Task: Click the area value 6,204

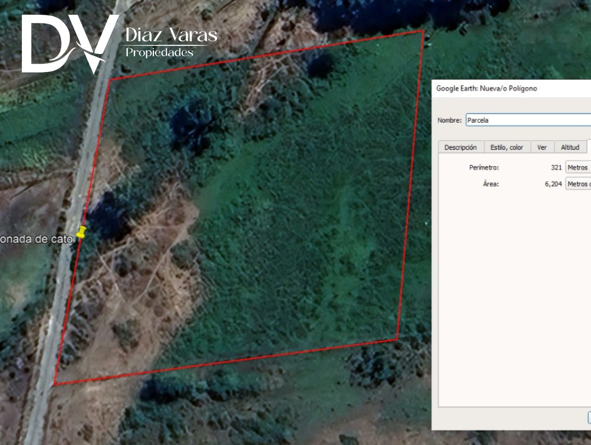Action: [x=553, y=184]
